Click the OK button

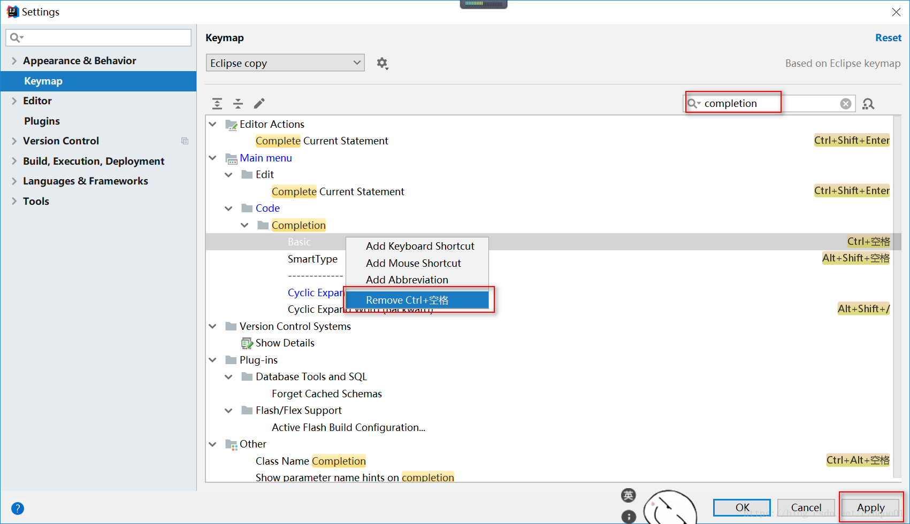pyautogui.click(x=742, y=507)
